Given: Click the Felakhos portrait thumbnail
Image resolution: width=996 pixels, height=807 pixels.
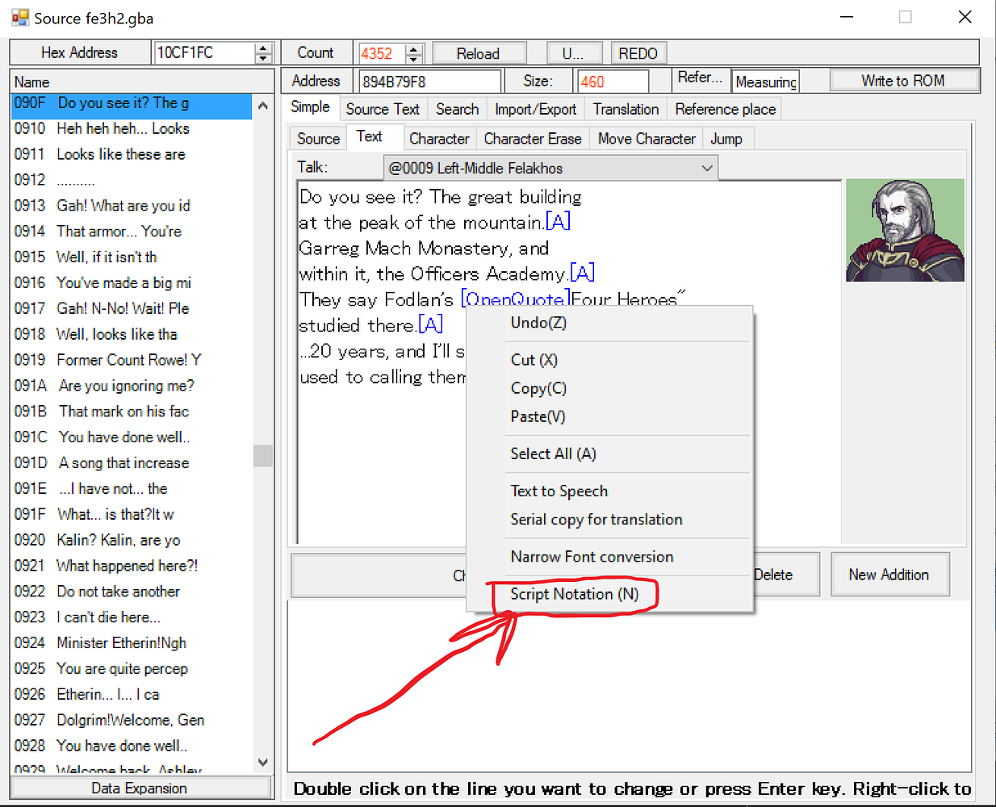Looking at the screenshot, I should tap(905, 230).
